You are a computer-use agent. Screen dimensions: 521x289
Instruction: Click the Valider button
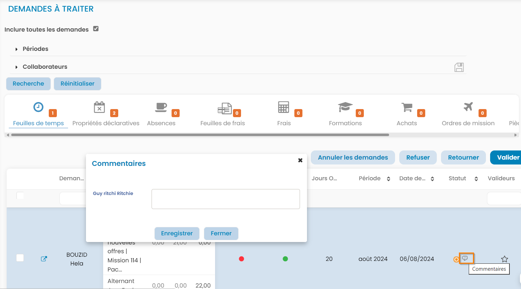pyautogui.click(x=507, y=157)
